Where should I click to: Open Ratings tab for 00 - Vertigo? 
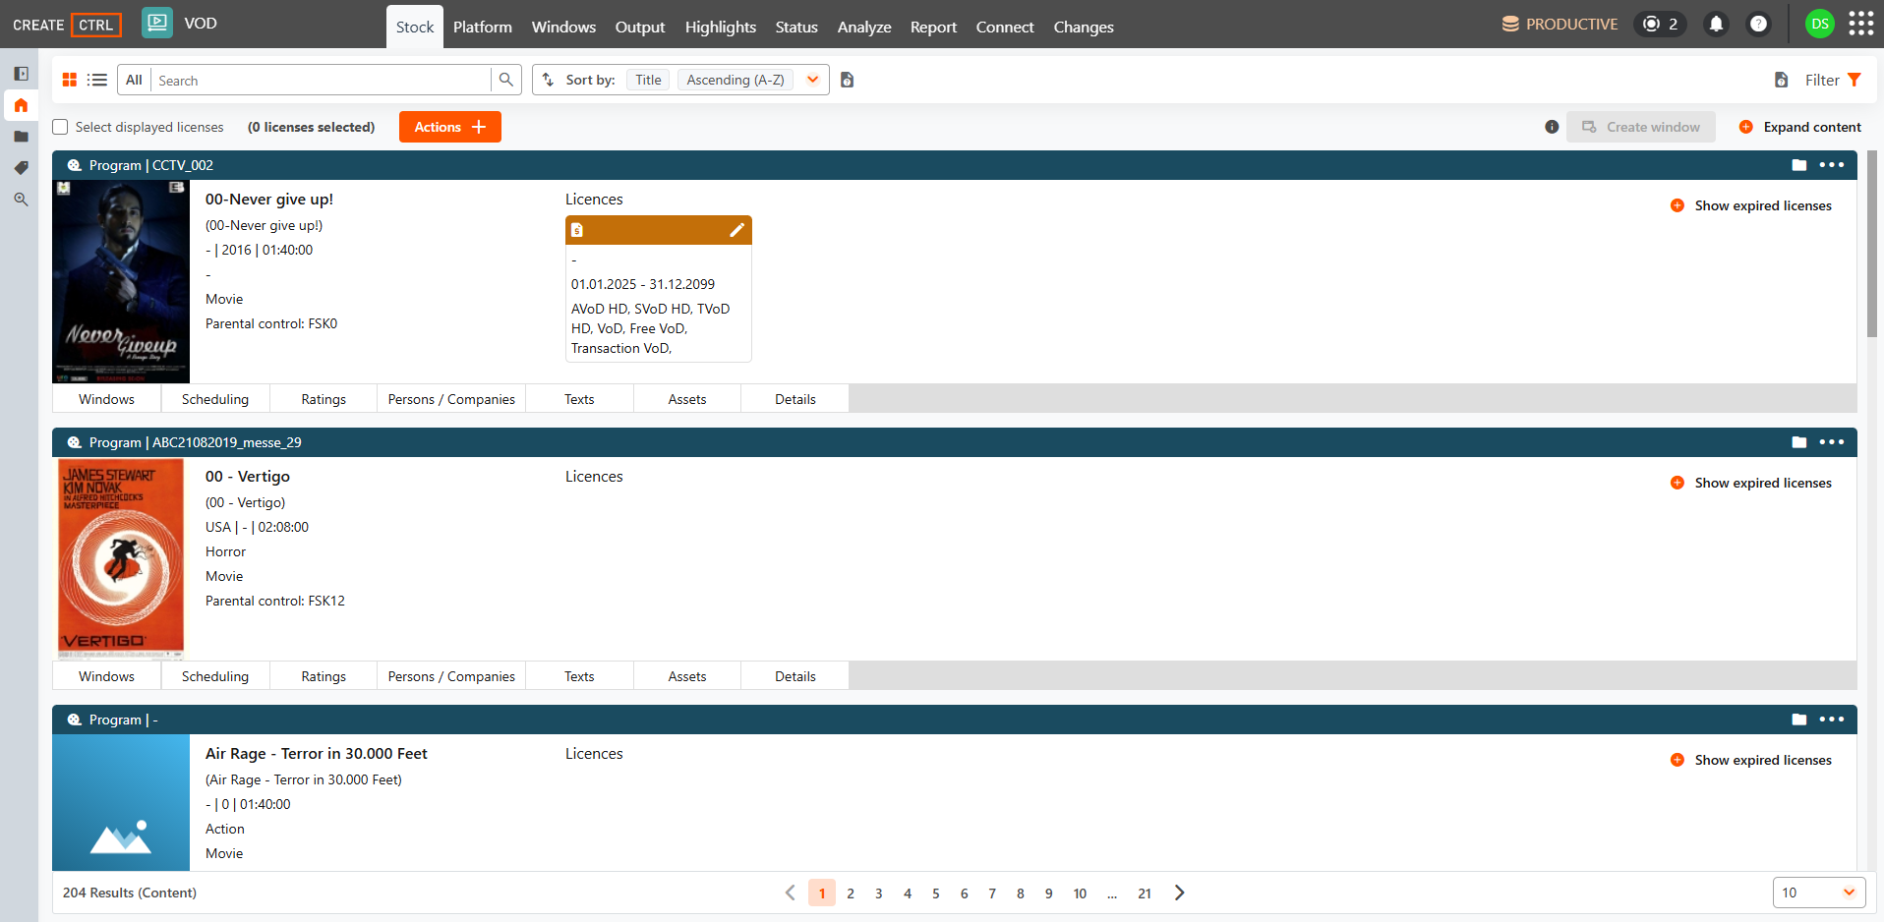[x=324, y=676]
